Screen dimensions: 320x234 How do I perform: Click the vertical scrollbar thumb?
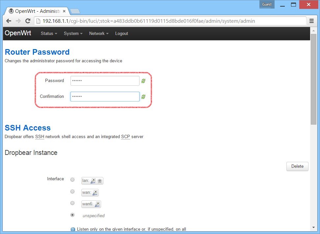coord(313,79)
